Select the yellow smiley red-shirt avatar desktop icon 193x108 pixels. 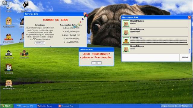click(x=9, y=38)
